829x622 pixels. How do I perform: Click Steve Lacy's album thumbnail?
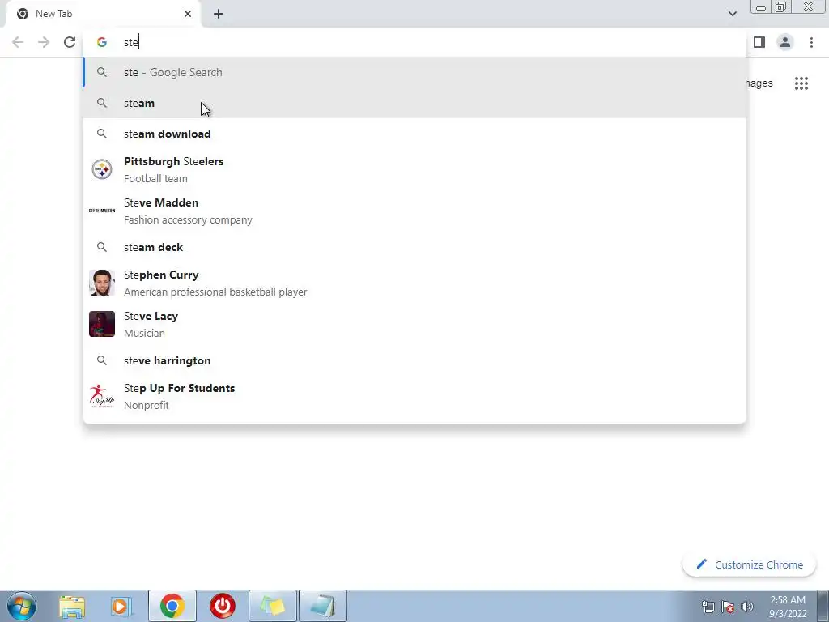(101, 324)
